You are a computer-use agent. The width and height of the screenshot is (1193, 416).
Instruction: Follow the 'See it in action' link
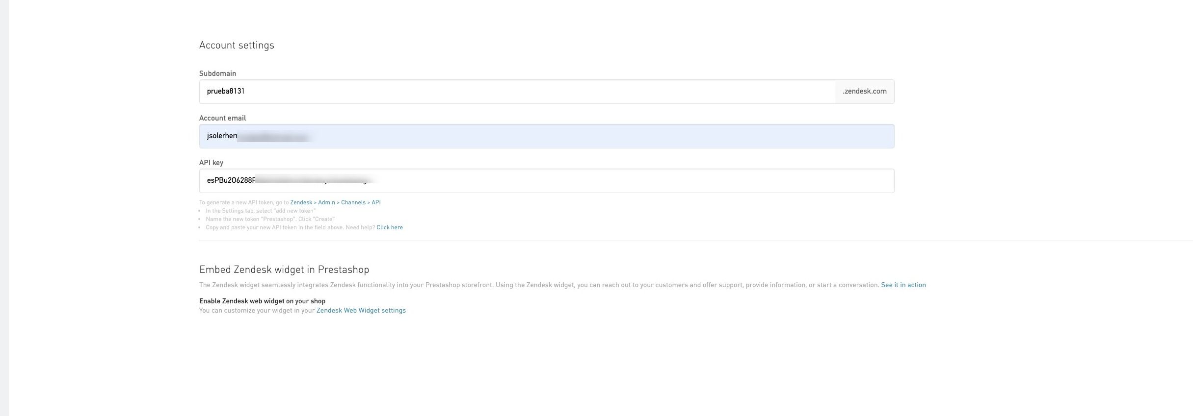(x=903, y=285)
